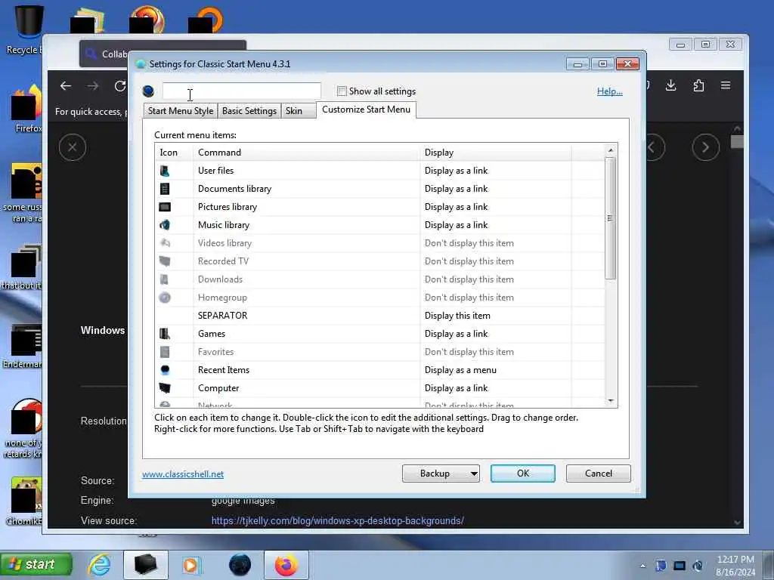Confirm settings with the OK button

pyautogui.click(x=523, y=474)
